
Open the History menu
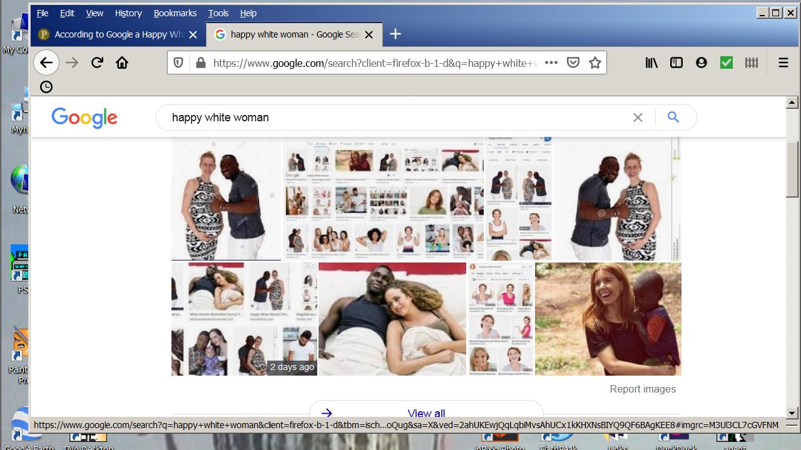tap(128, 13)
